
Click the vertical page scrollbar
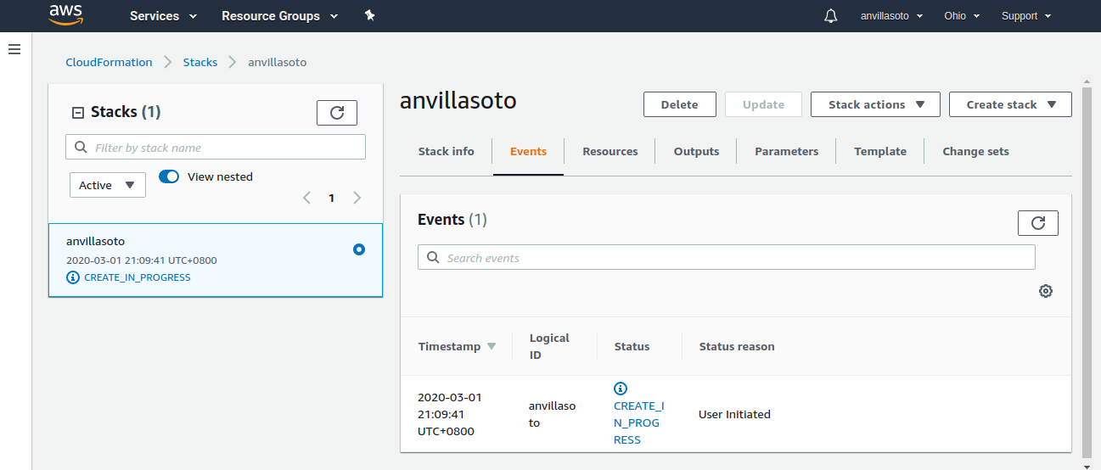(1087, 271)
